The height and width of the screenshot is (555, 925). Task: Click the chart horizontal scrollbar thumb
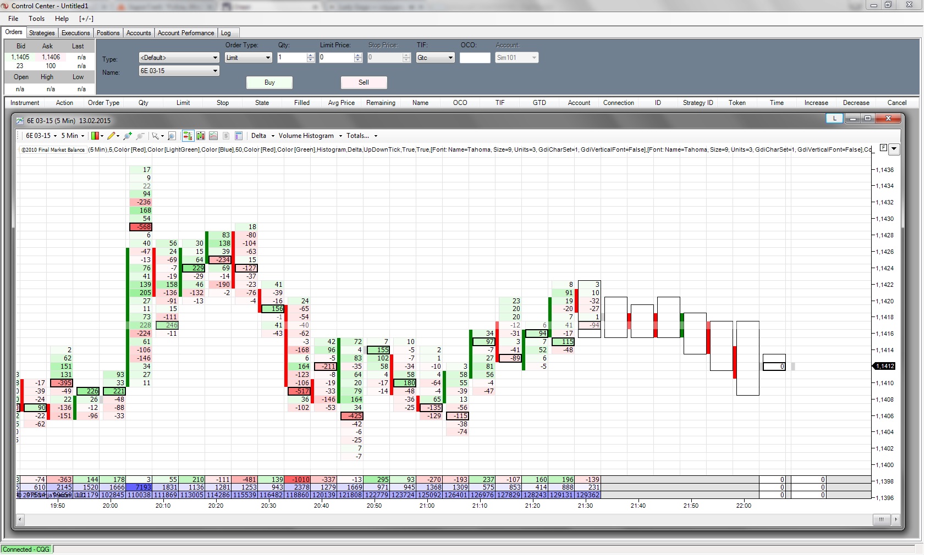click(x=882, y=519)
